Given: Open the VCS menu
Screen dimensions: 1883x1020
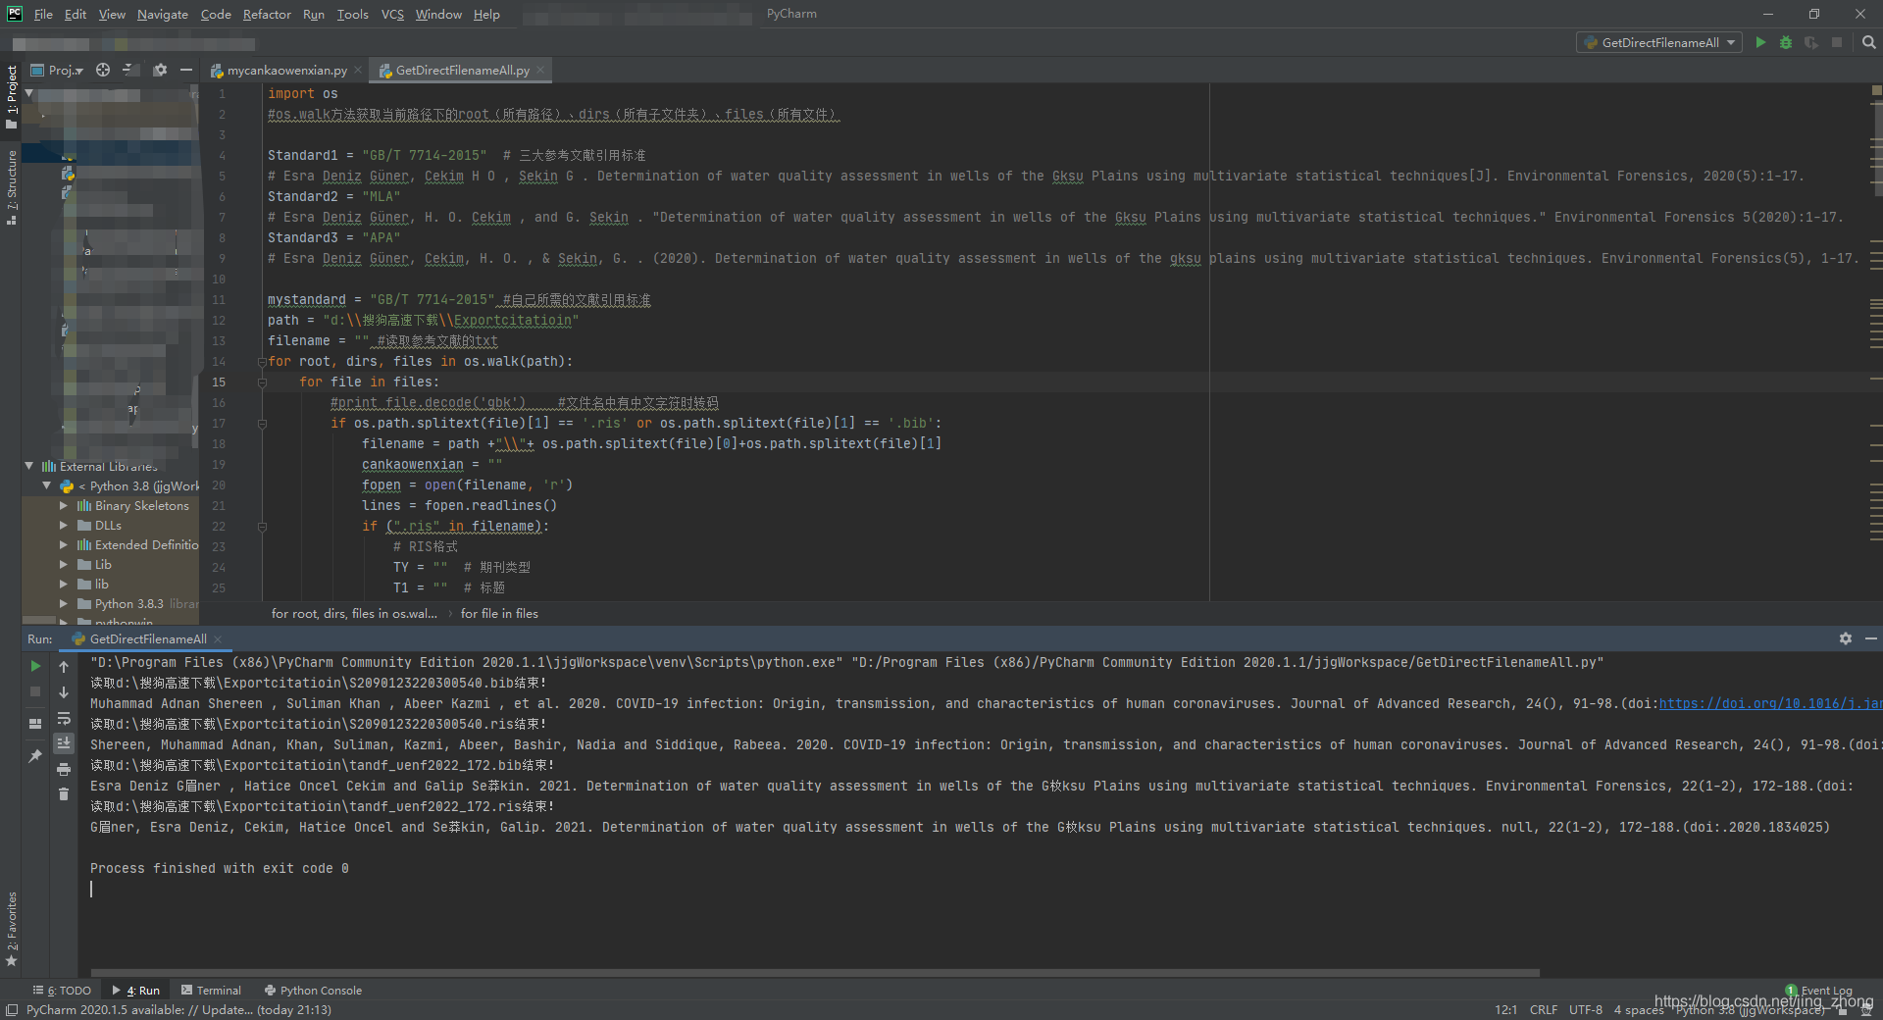Looking at the screenshot, I should [392, 14].
